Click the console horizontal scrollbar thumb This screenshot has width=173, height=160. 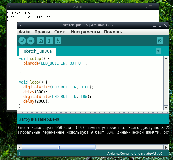(x=59, y=147)
